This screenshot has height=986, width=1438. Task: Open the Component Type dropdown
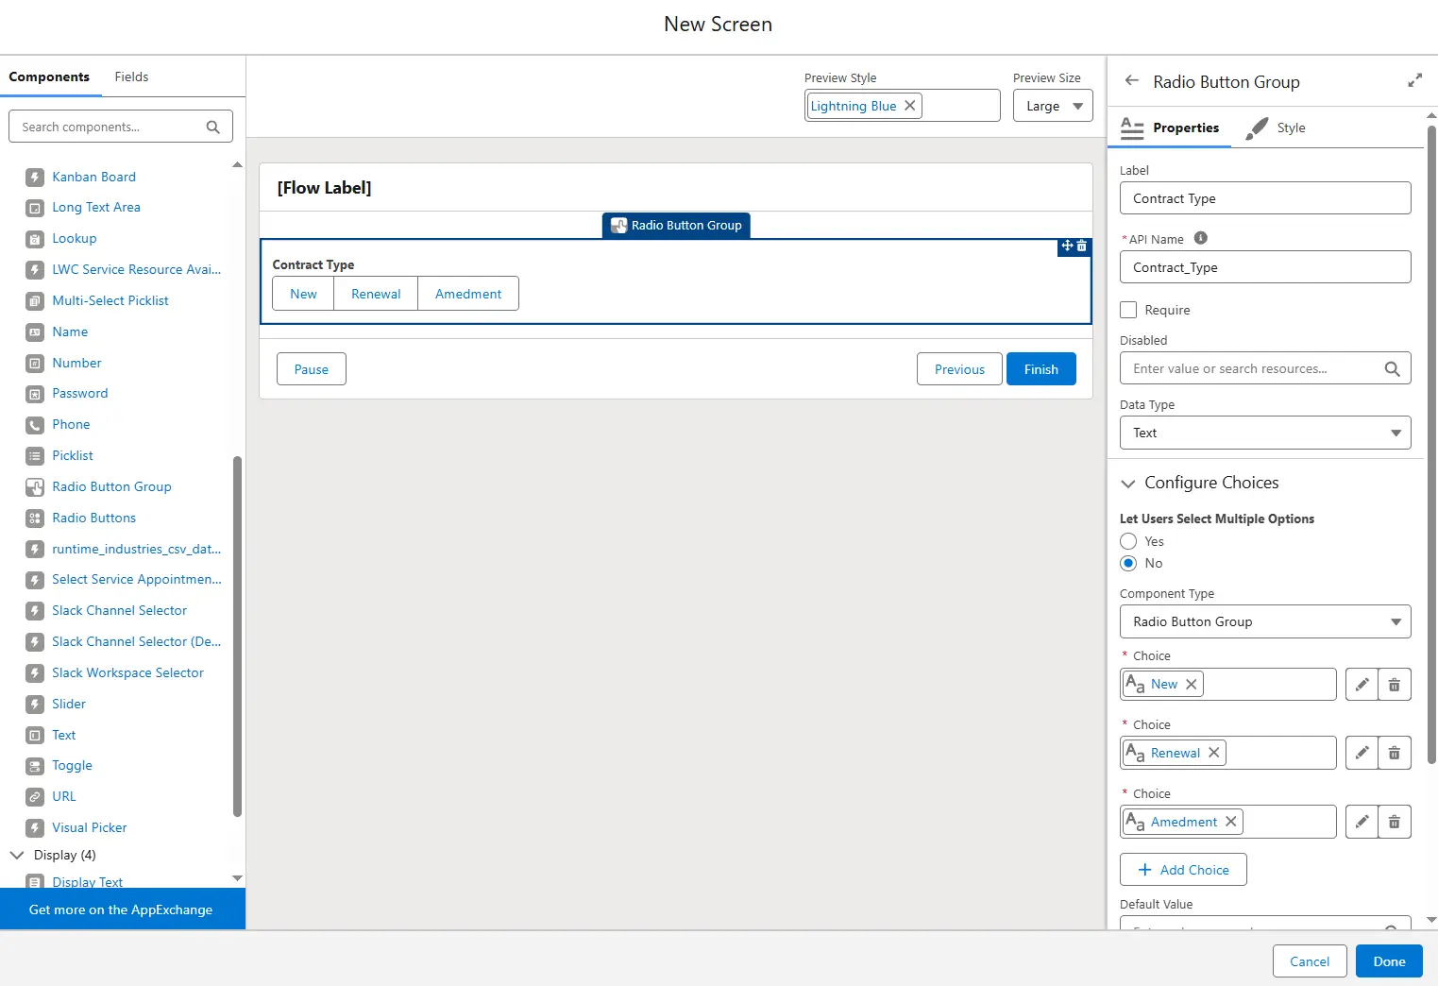click(x=1265, y=621)
